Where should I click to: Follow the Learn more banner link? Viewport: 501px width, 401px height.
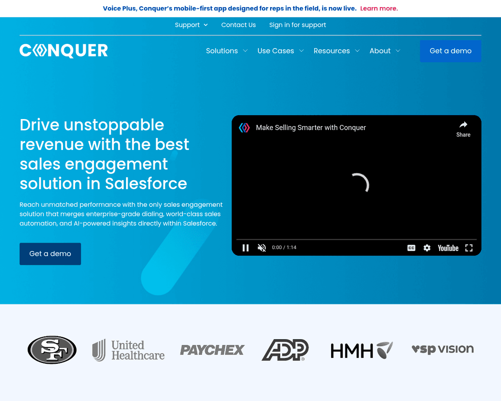point(379,8)
